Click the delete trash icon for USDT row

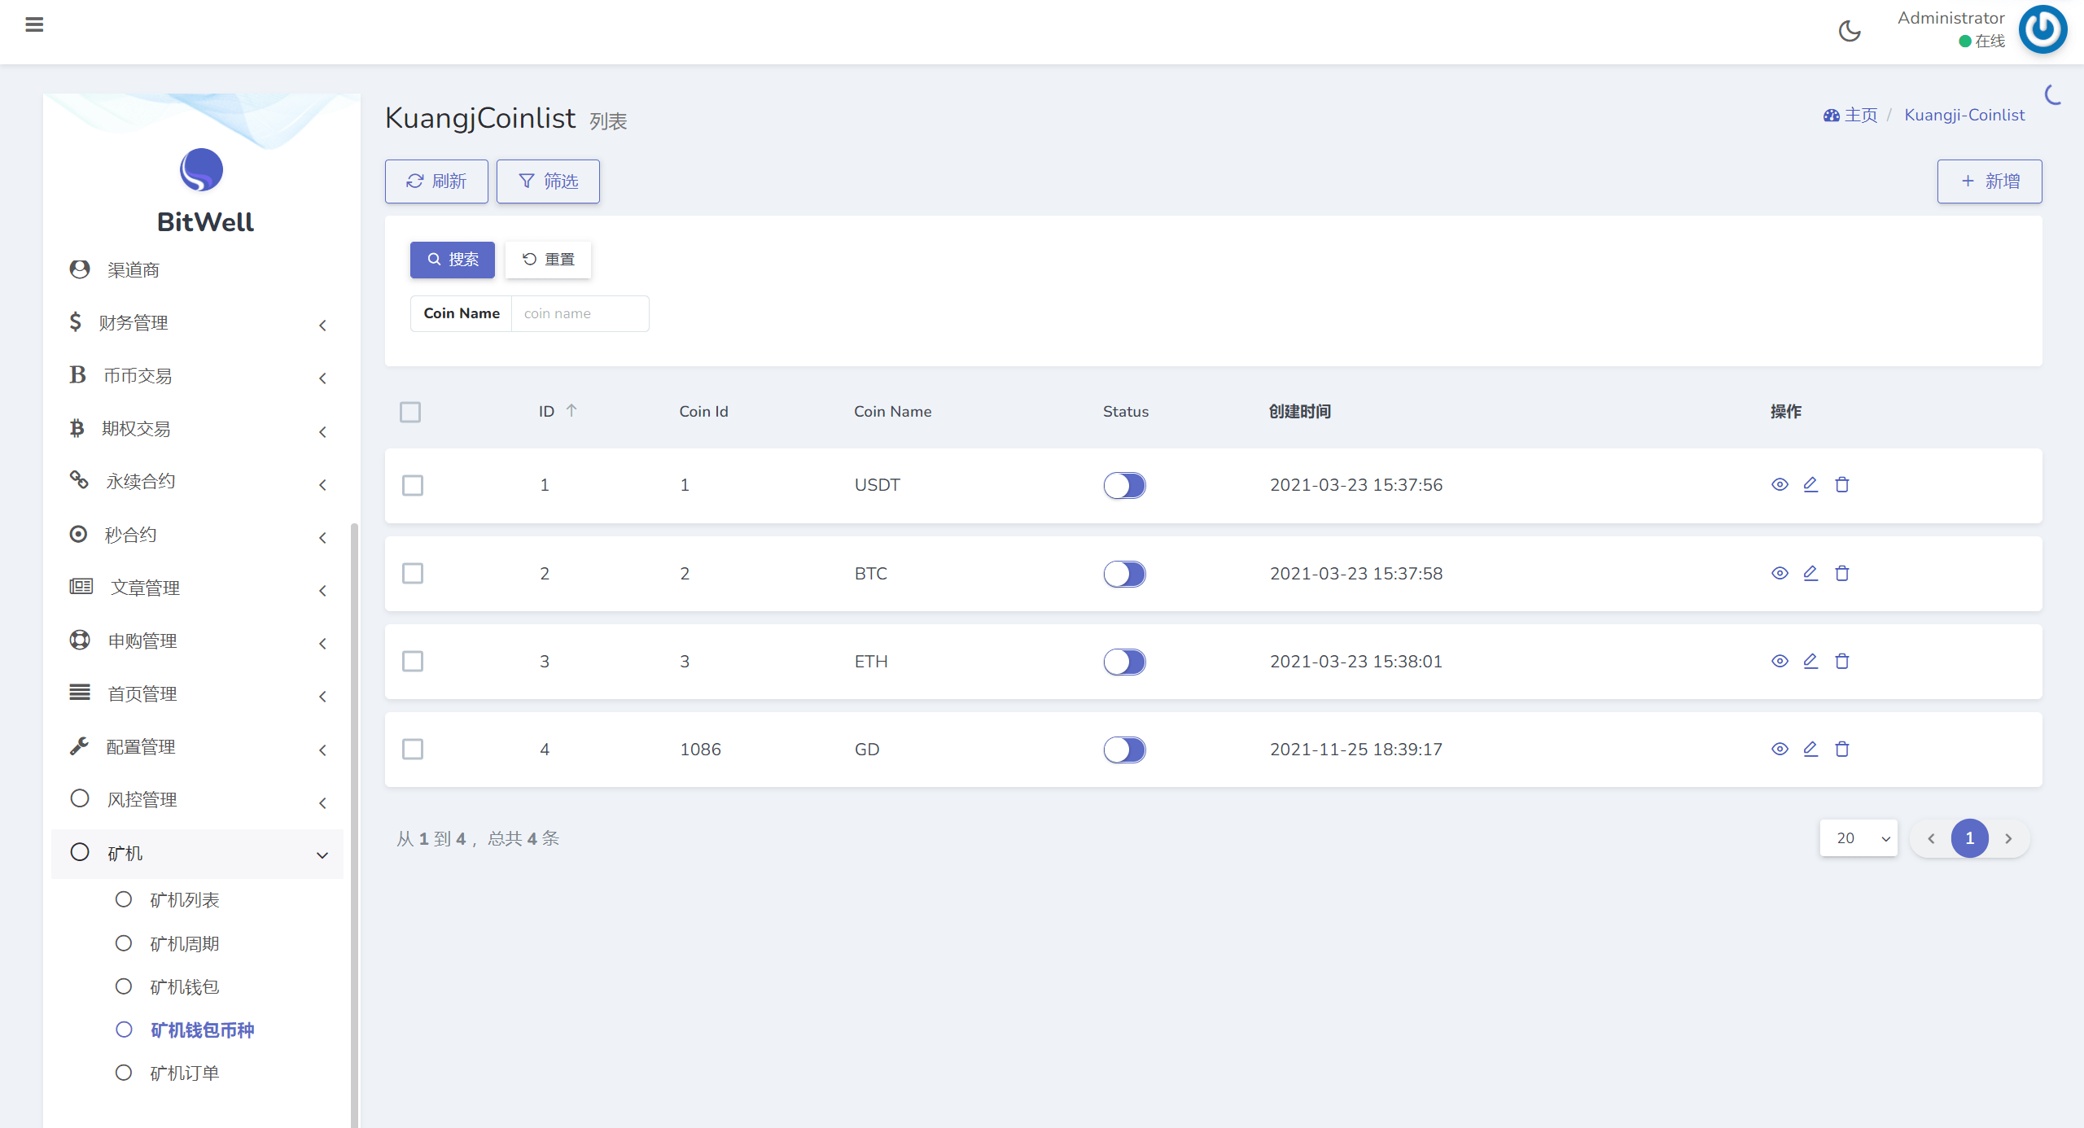pos(1842,485)
